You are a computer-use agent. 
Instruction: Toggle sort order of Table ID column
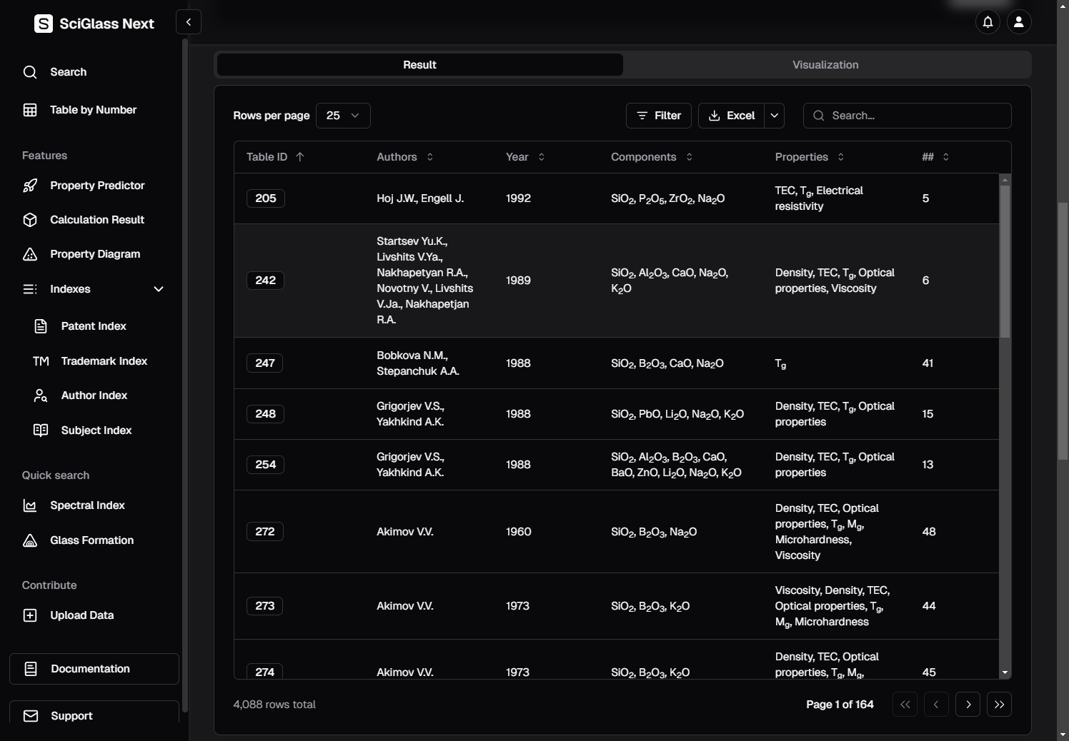[x=300, y=157]
